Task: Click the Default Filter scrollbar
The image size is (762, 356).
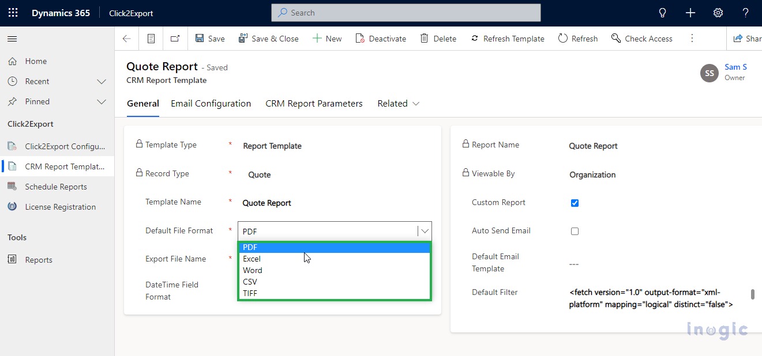Action: tap(752, 294)
